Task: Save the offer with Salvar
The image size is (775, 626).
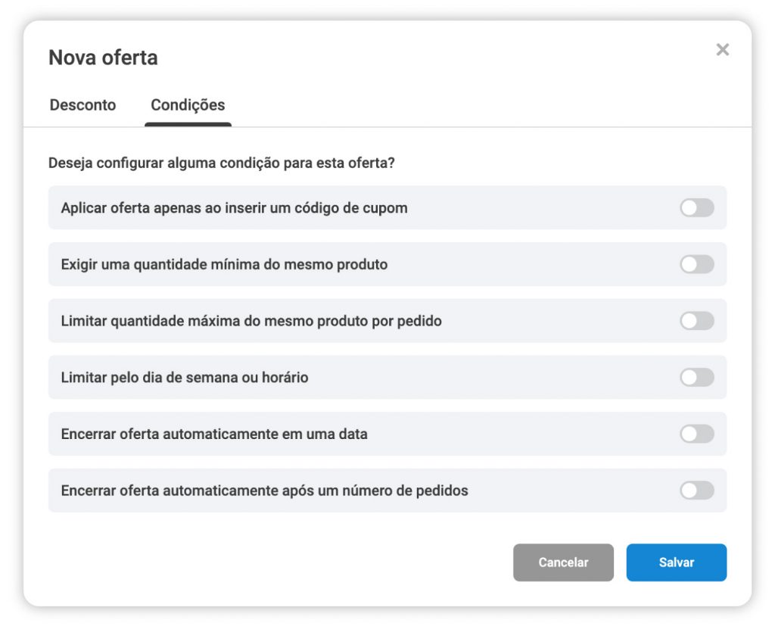Action: click(x=677, y=562)
